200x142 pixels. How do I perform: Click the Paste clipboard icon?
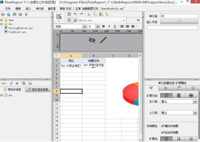pos(101,14)
